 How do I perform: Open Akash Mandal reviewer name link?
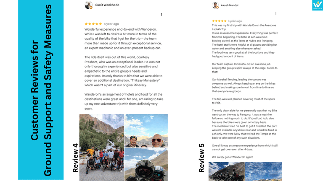tap(230, 5)
